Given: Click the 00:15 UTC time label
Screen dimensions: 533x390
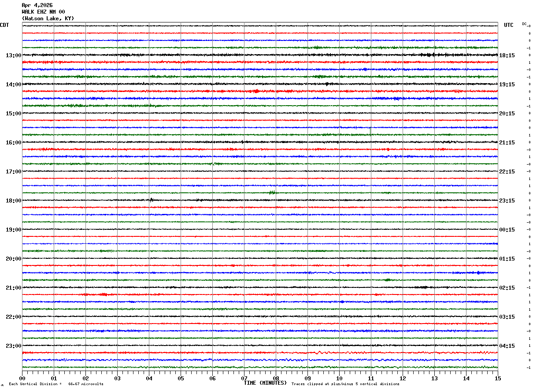Looking at the screenshot, I should coord(507,230).
